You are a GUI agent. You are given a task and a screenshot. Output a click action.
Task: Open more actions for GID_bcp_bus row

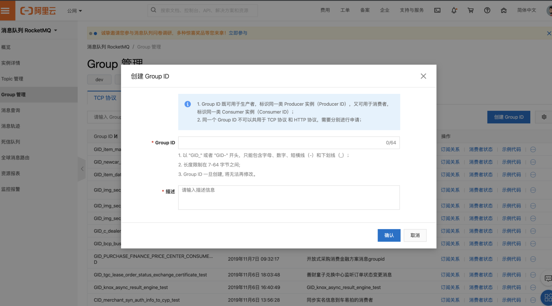(533, 244)
